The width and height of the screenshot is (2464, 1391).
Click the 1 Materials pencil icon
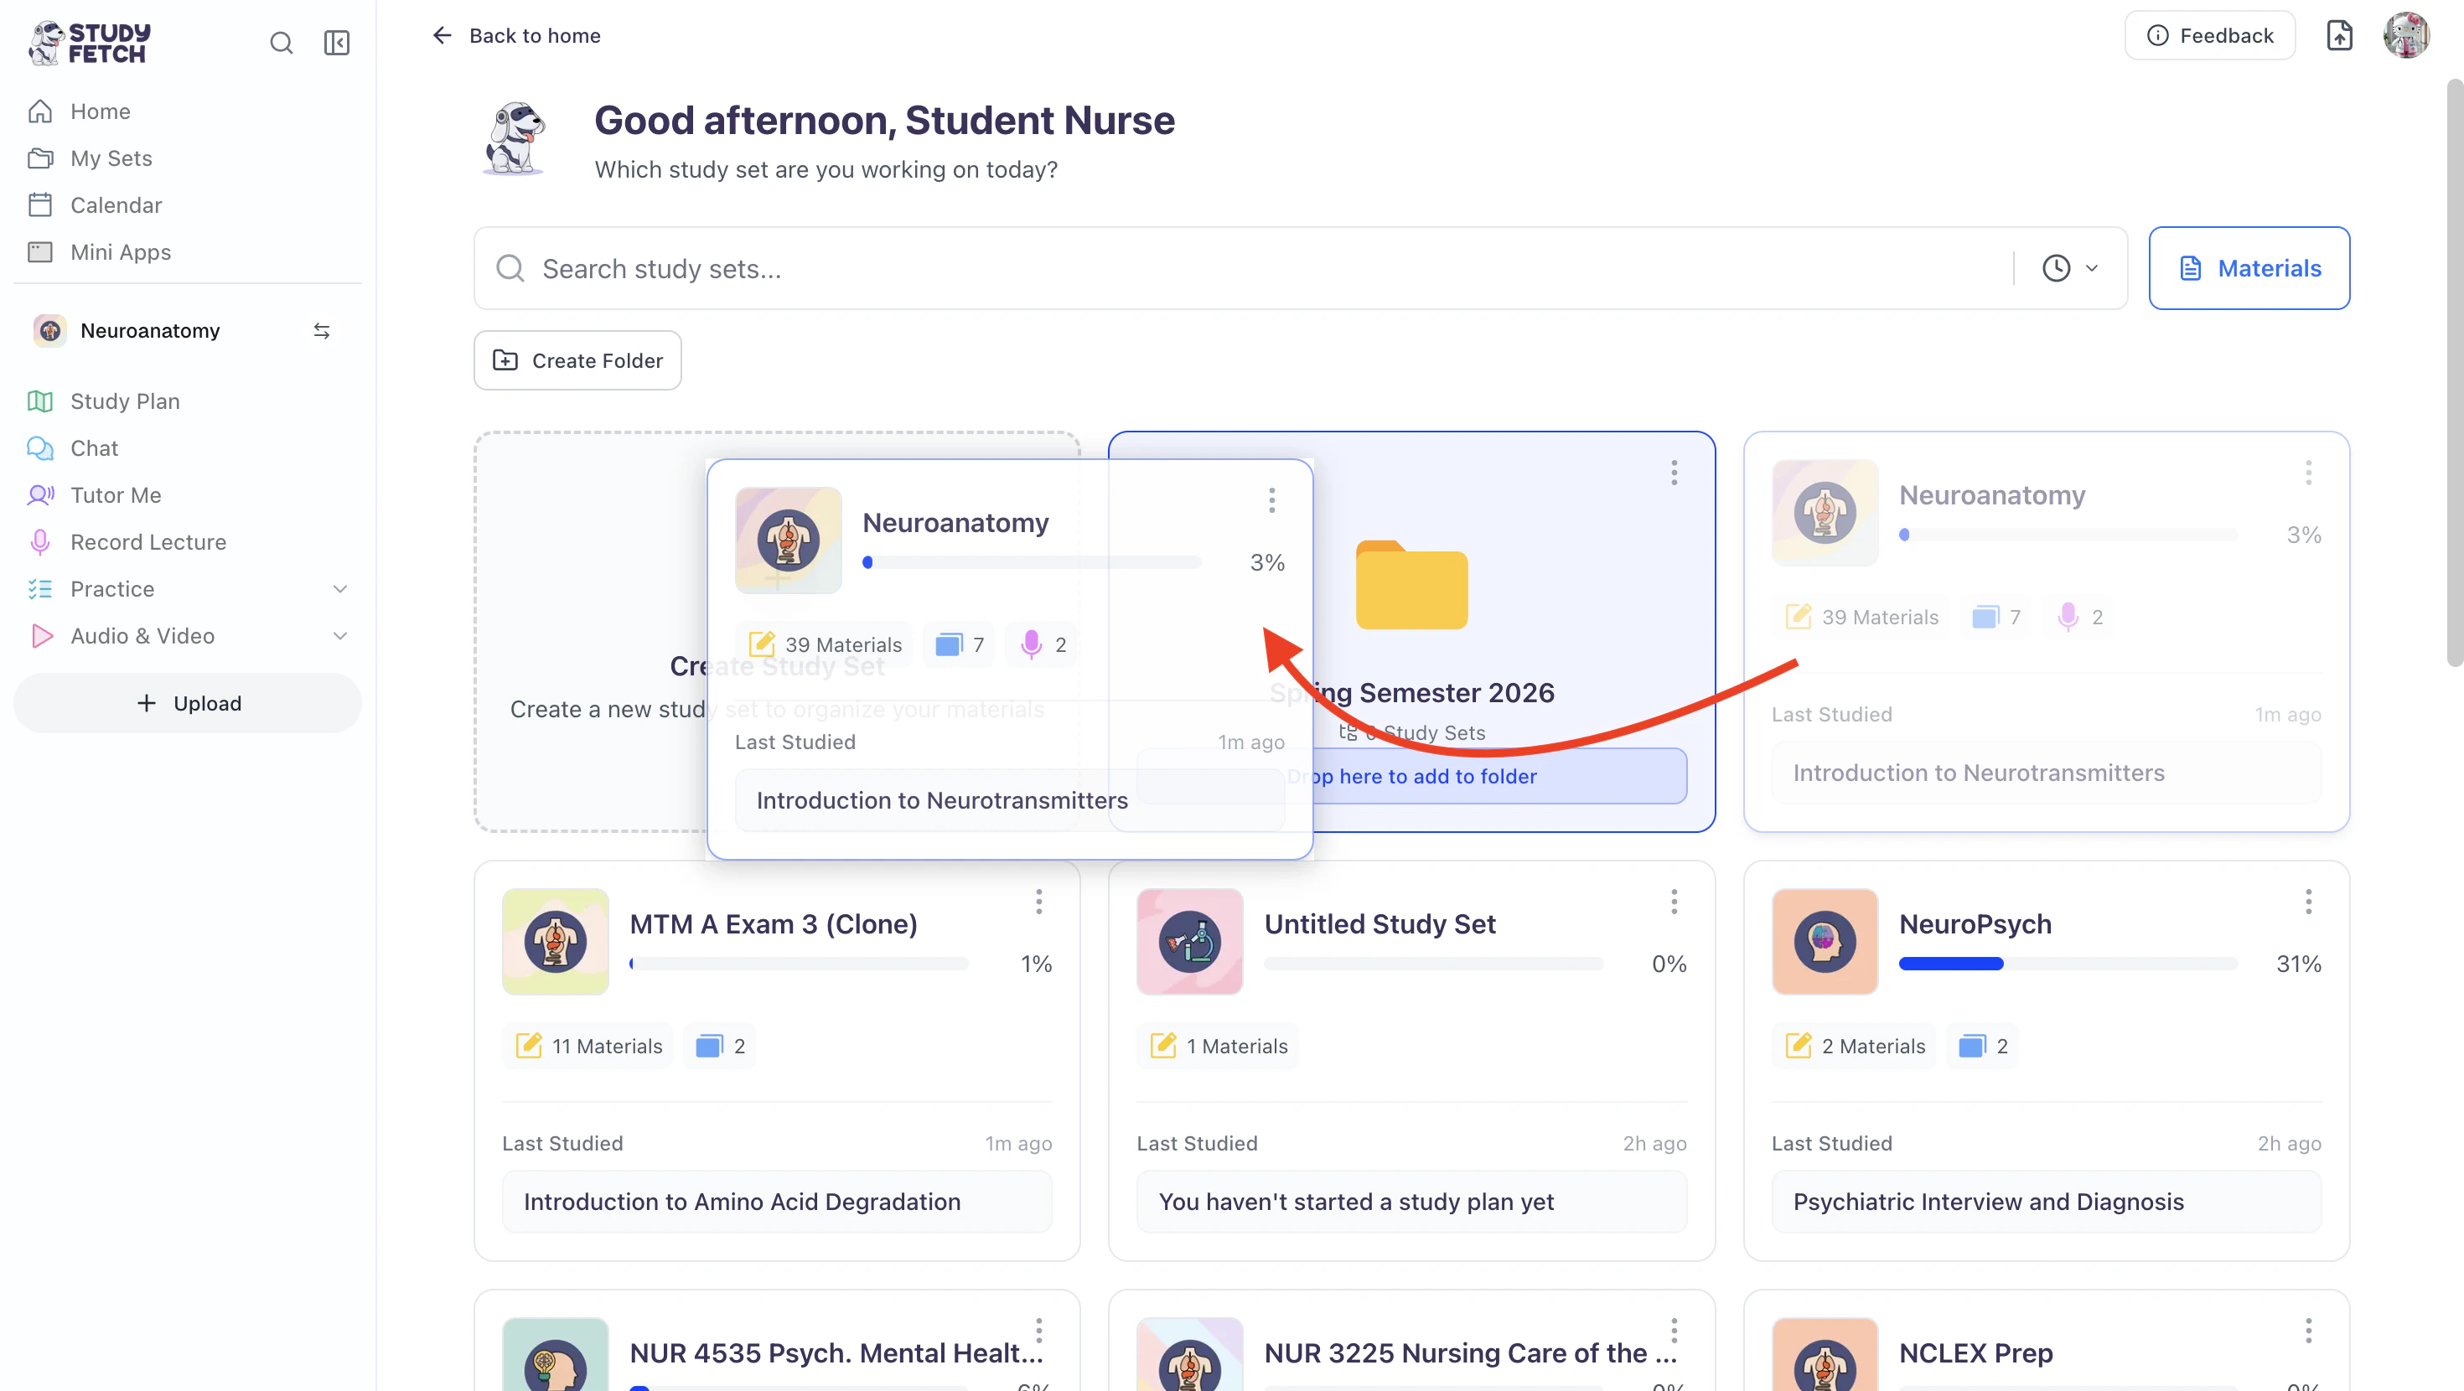(1163, 1046)
